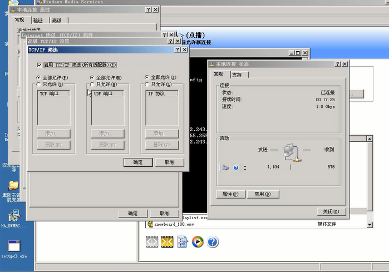Viewport: 389px width, 272px height.
Task: Select 只允许(N) radio for UDP ports
Action: coord(92,85)
